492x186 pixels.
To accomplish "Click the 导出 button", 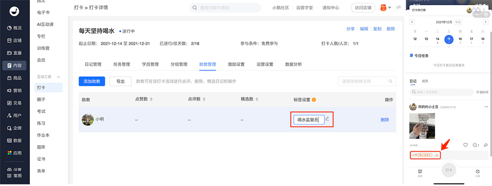I will [121, 81].
